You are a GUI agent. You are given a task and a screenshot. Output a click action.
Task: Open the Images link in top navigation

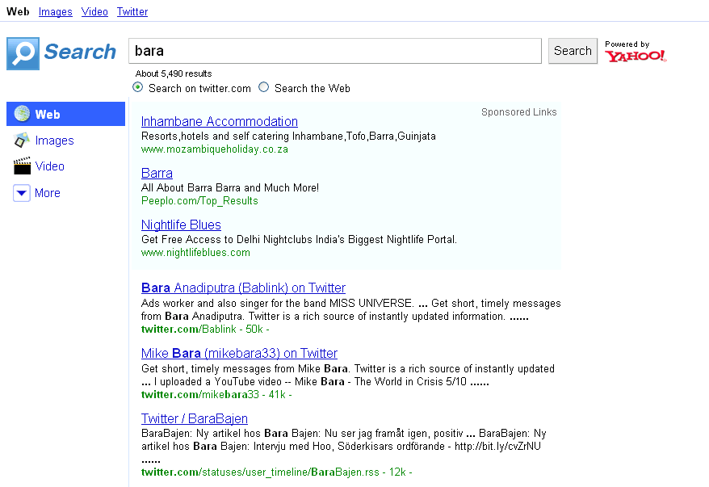(55, 11)
